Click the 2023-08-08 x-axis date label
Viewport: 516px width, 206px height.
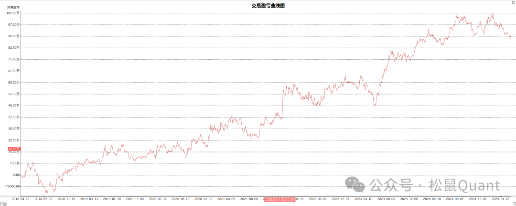tap(387, 199)
